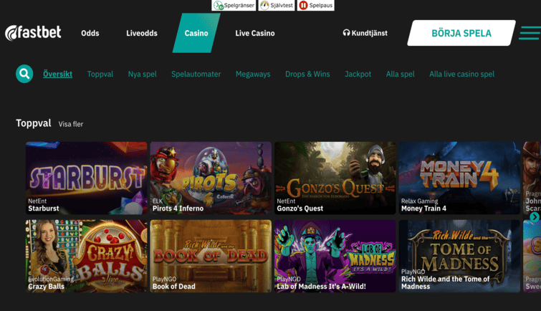Open Gonzo's Quest game tile
The image size is (541, 311).
pos(335,178)
